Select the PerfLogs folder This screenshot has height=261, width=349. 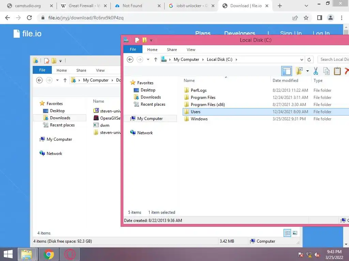[199, 90]
